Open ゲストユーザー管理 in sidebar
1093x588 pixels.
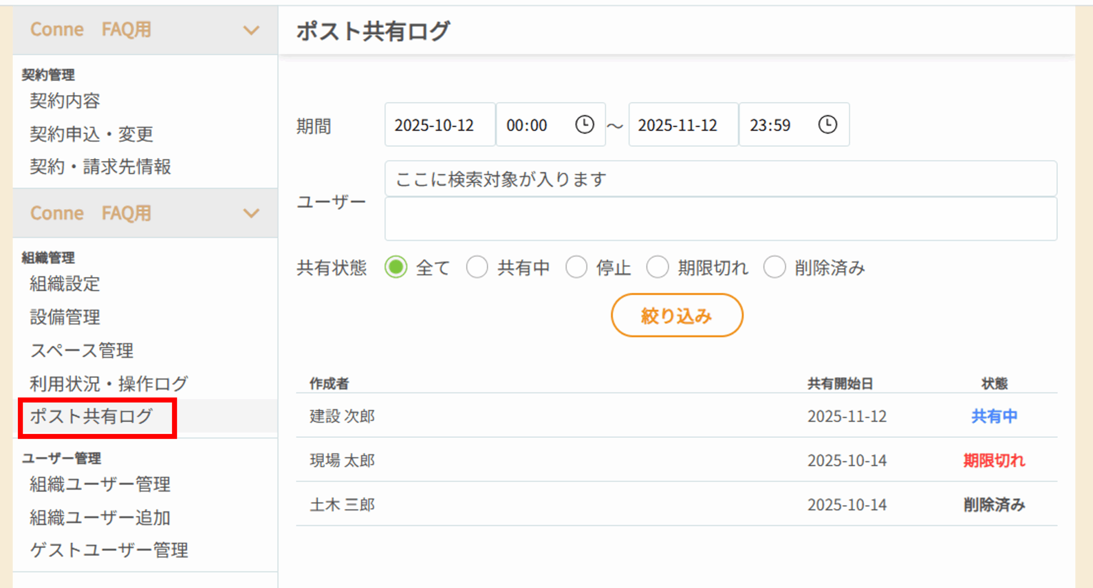tap(109, 550)
